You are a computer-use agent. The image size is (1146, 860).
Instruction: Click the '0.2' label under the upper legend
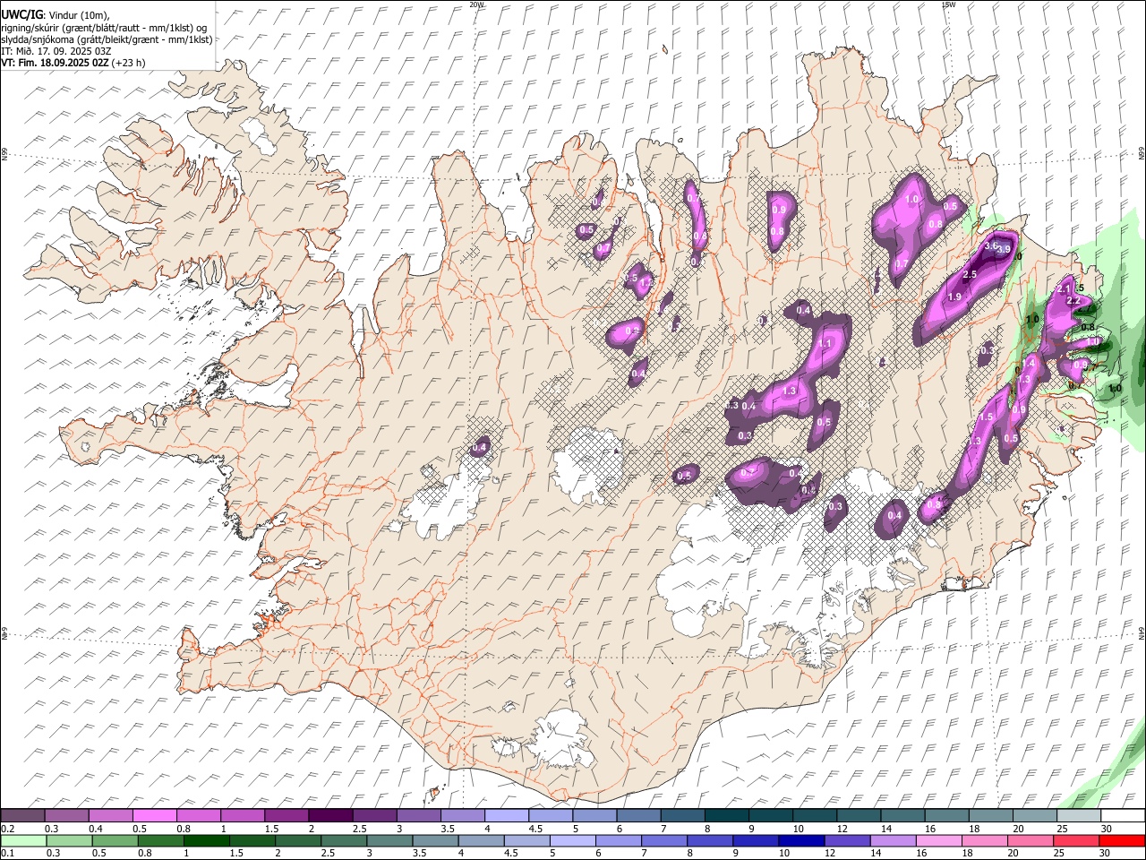point(7,828)
